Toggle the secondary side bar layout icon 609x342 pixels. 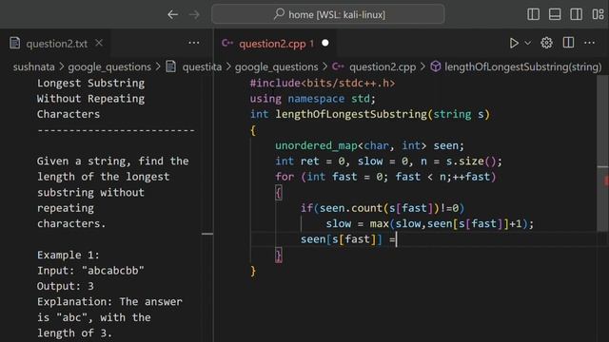point(576,14)
